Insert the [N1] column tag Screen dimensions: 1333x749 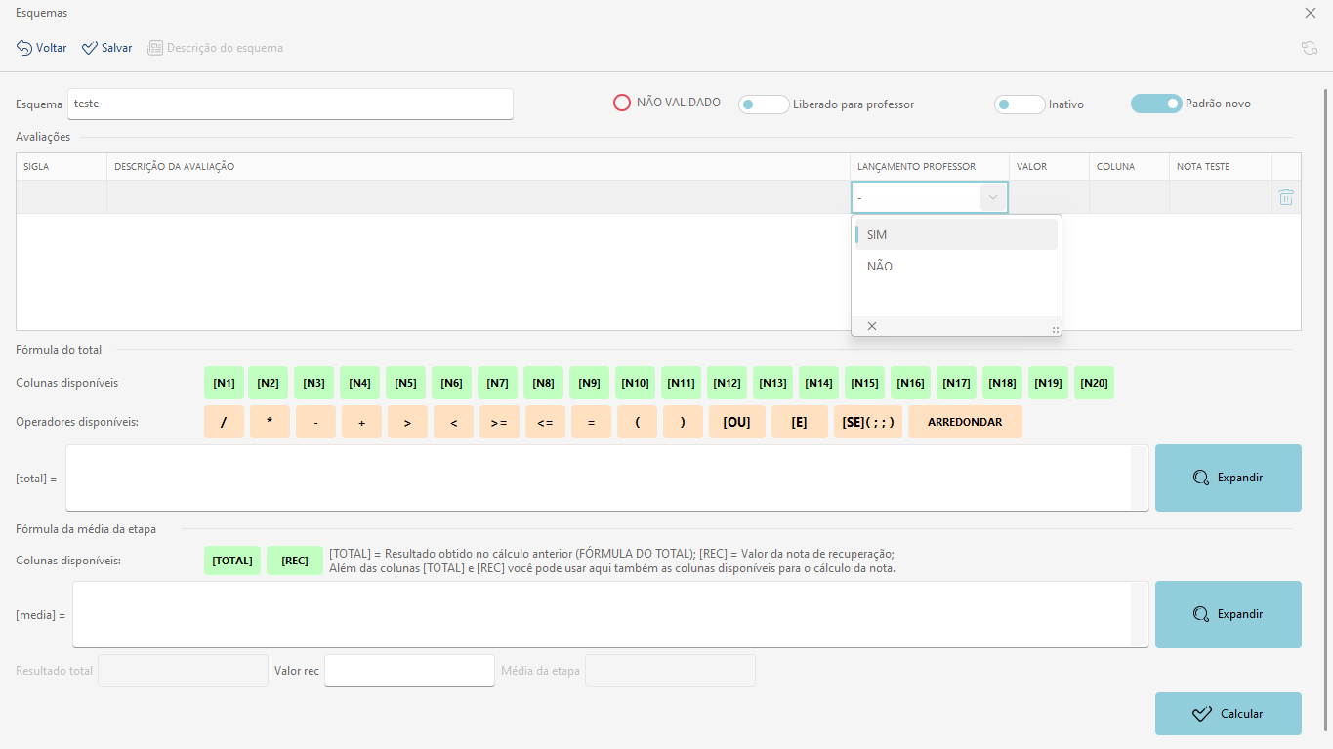pyautogui.click(x=224, y=383)
